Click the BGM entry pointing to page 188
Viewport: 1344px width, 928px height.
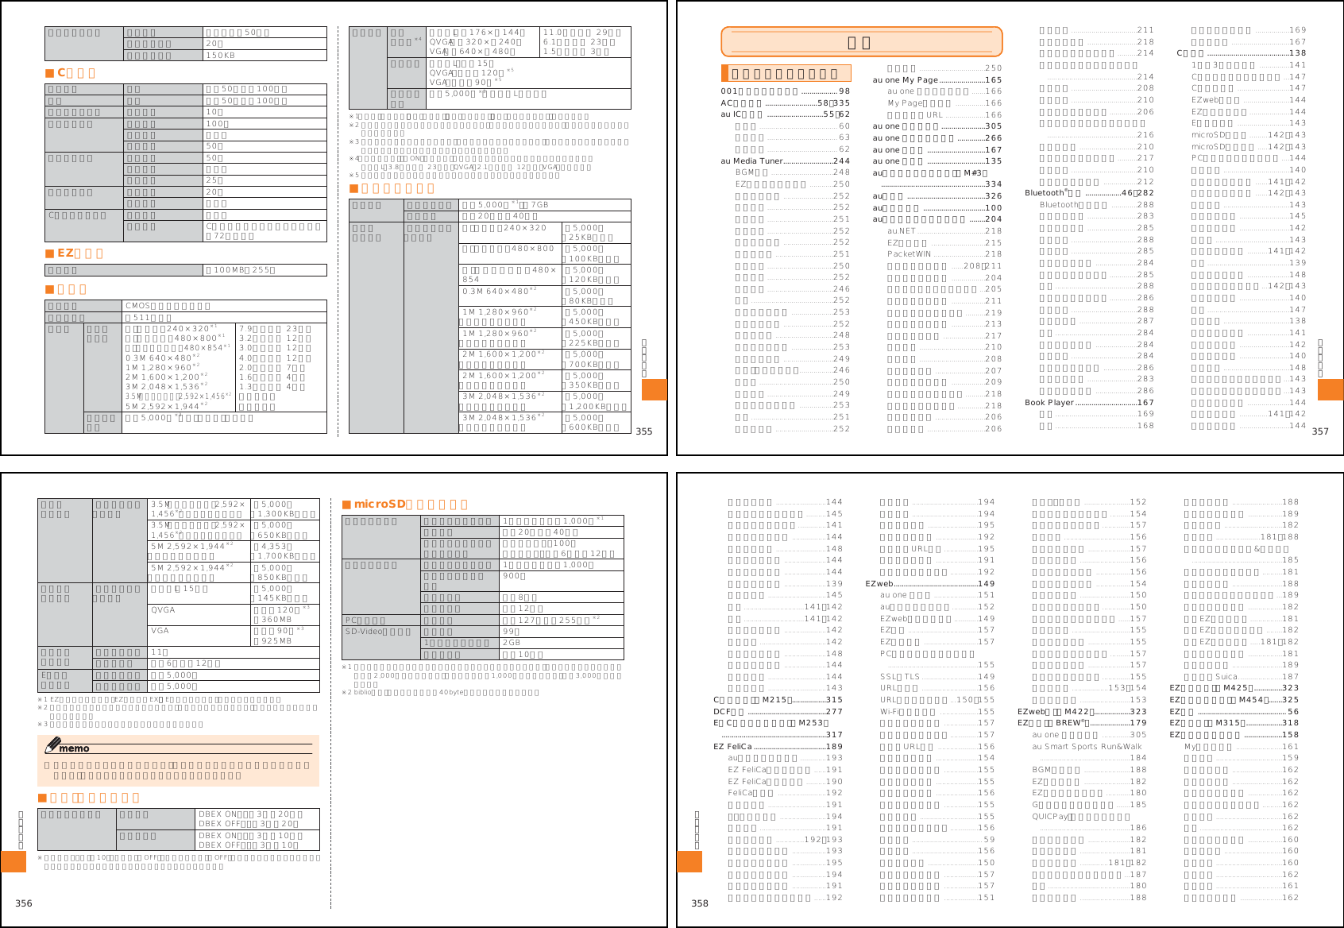pyautogui.click(x=1089, y=770)
